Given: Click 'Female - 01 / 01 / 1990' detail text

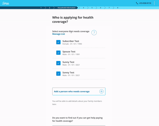Looking at the screenshot, I should (x=72, y=44).
